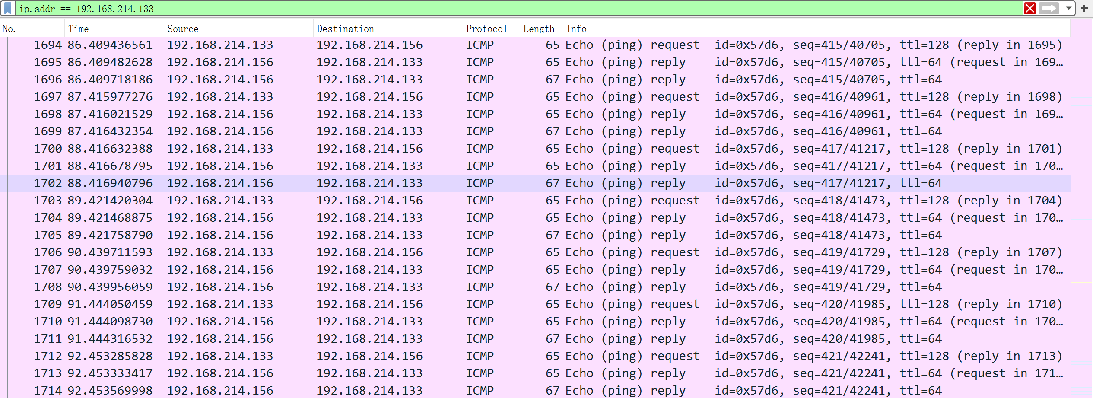Apply the display filter arrow button
This screenshot has height=398, width=1093.
coord(1049,8)
